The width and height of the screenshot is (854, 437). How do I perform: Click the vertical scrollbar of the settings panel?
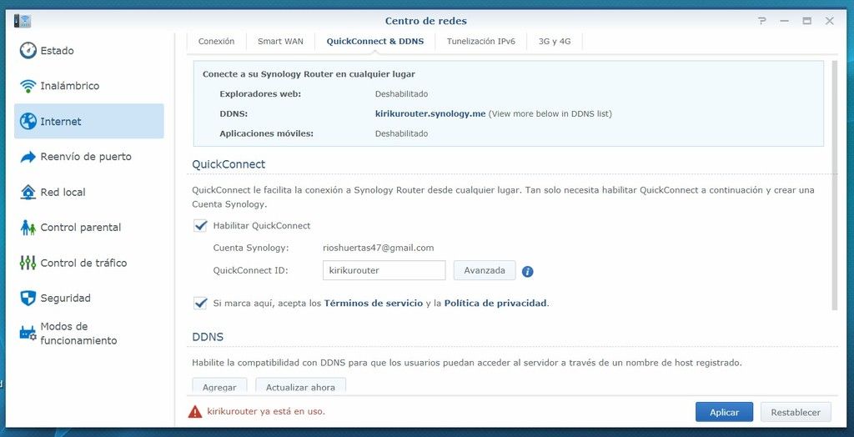coord(835,186)
